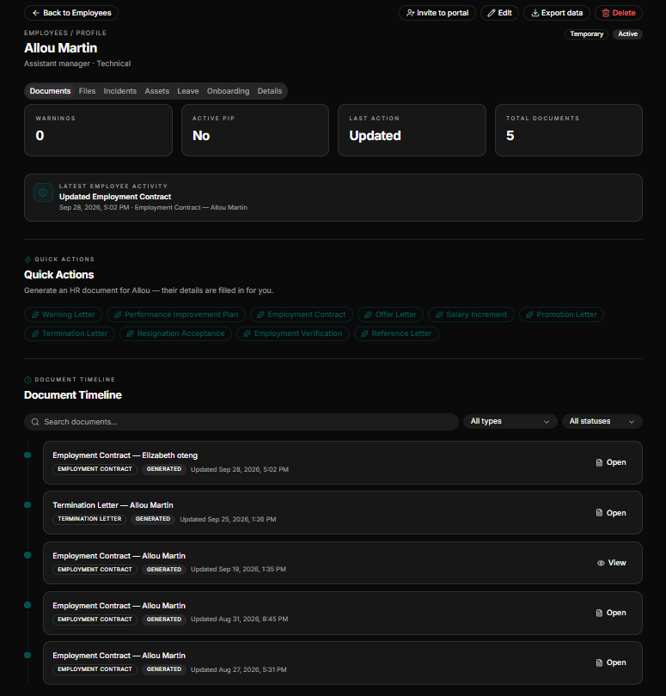666x696 pixels.
Task: Open the All types dropdown
Action: tap(510, 421)
